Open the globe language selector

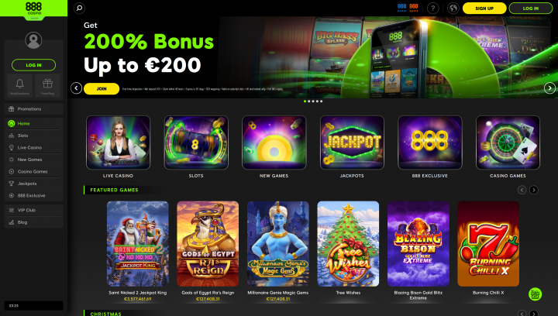(453, 8)
